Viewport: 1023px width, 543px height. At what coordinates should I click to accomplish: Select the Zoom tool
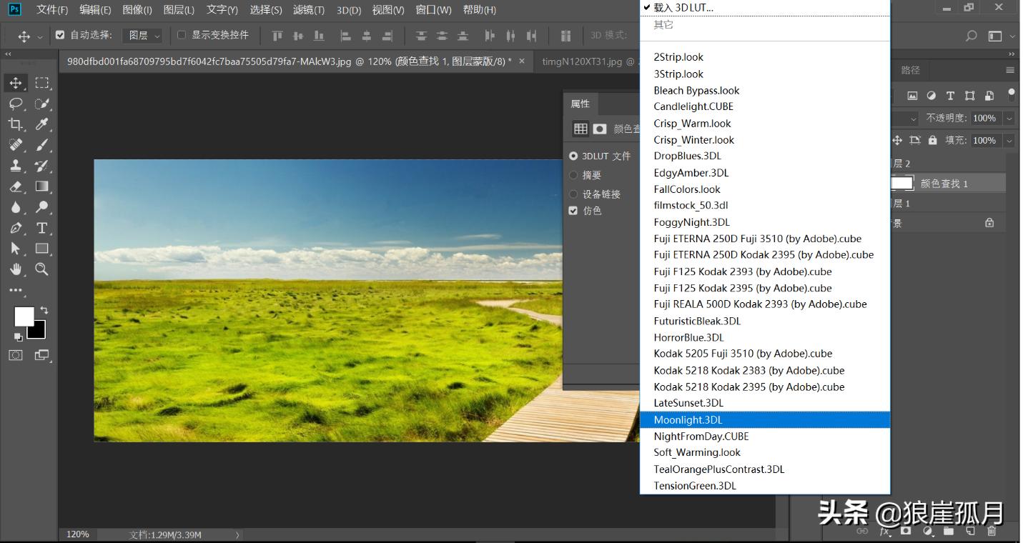click(42, 269)
